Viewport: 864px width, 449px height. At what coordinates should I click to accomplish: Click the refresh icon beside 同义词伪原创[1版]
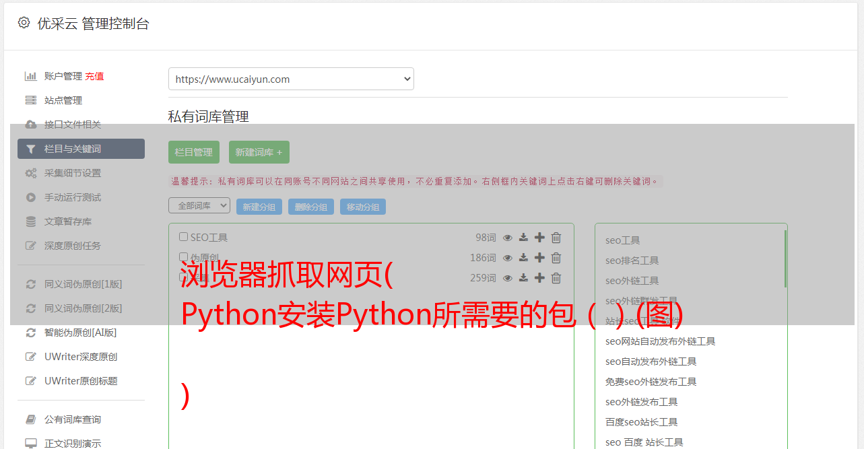[x=31, y=284]
